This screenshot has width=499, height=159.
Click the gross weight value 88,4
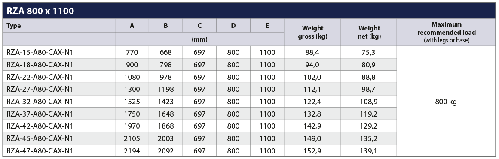pyautogui.click(x=312, y=52)
